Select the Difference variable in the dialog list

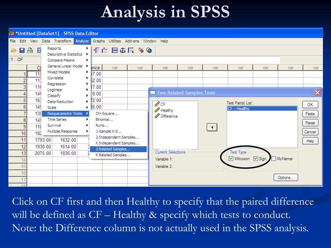coord(166,116)
